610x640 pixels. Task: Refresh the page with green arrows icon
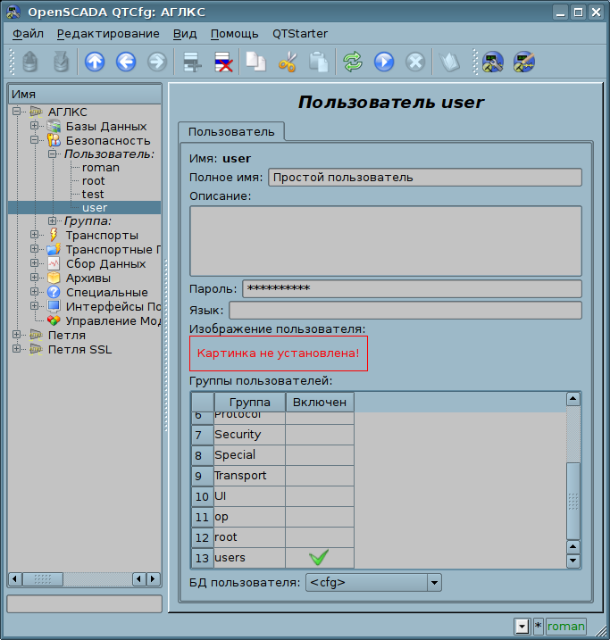point(353,62)
